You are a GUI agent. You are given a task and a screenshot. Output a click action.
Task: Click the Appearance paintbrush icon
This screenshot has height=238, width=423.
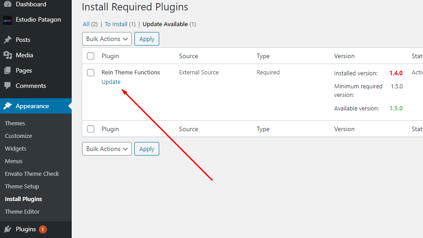pos(7,106)
